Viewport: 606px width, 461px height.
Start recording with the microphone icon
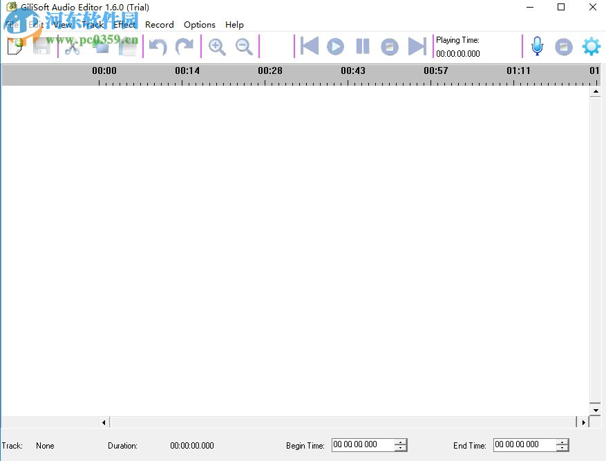[x=537, y=46]
